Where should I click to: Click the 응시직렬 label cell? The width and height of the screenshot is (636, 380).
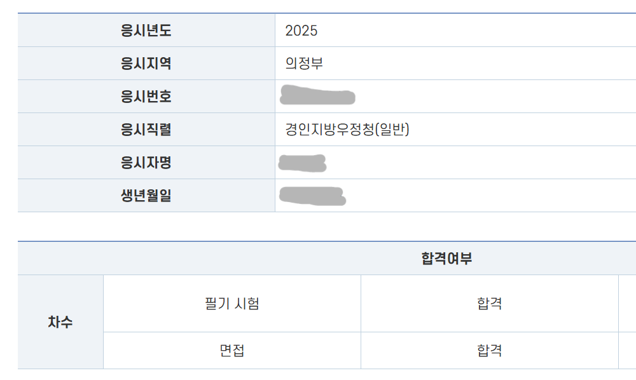pyautogui.click(x=146, y=130)
